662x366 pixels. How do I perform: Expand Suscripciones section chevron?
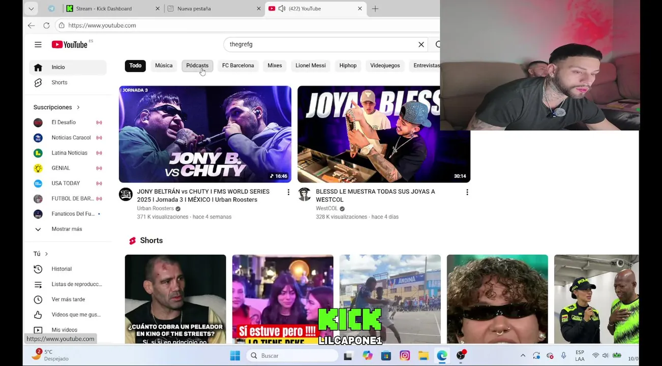coord(78,107)
